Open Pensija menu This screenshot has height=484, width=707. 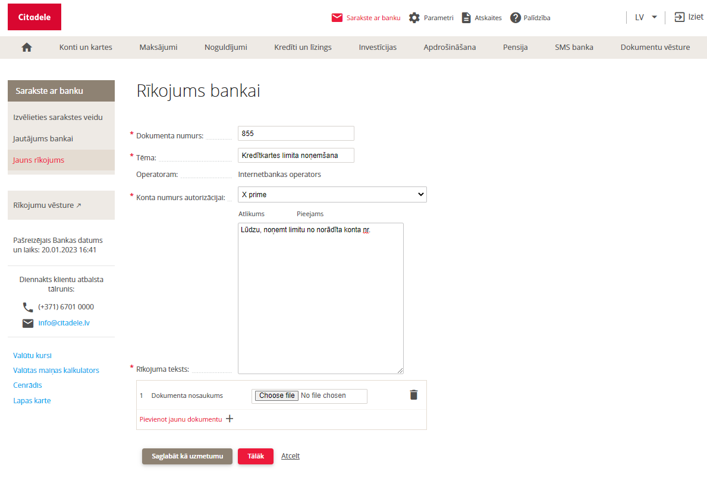click(516, 48)
